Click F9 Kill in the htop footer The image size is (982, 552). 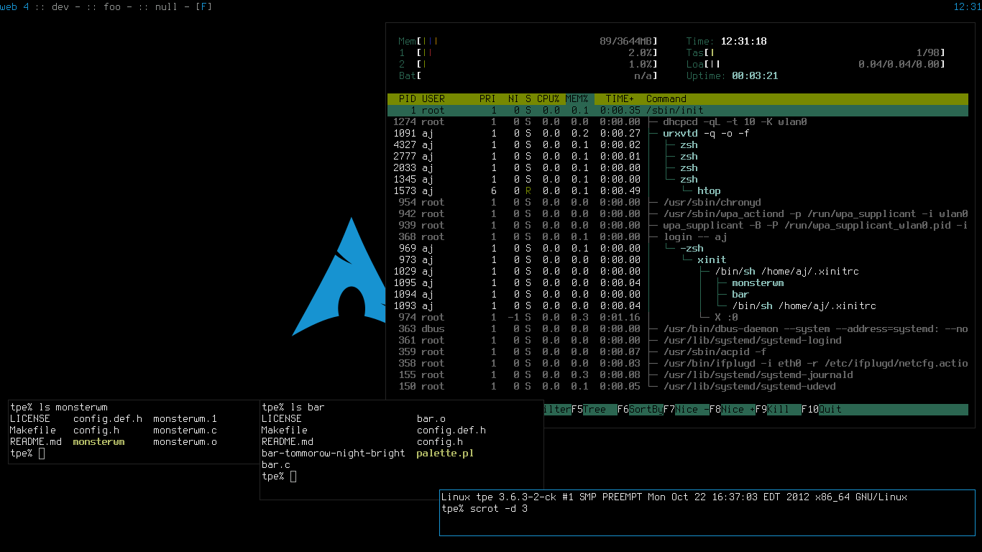click(779, 410)
